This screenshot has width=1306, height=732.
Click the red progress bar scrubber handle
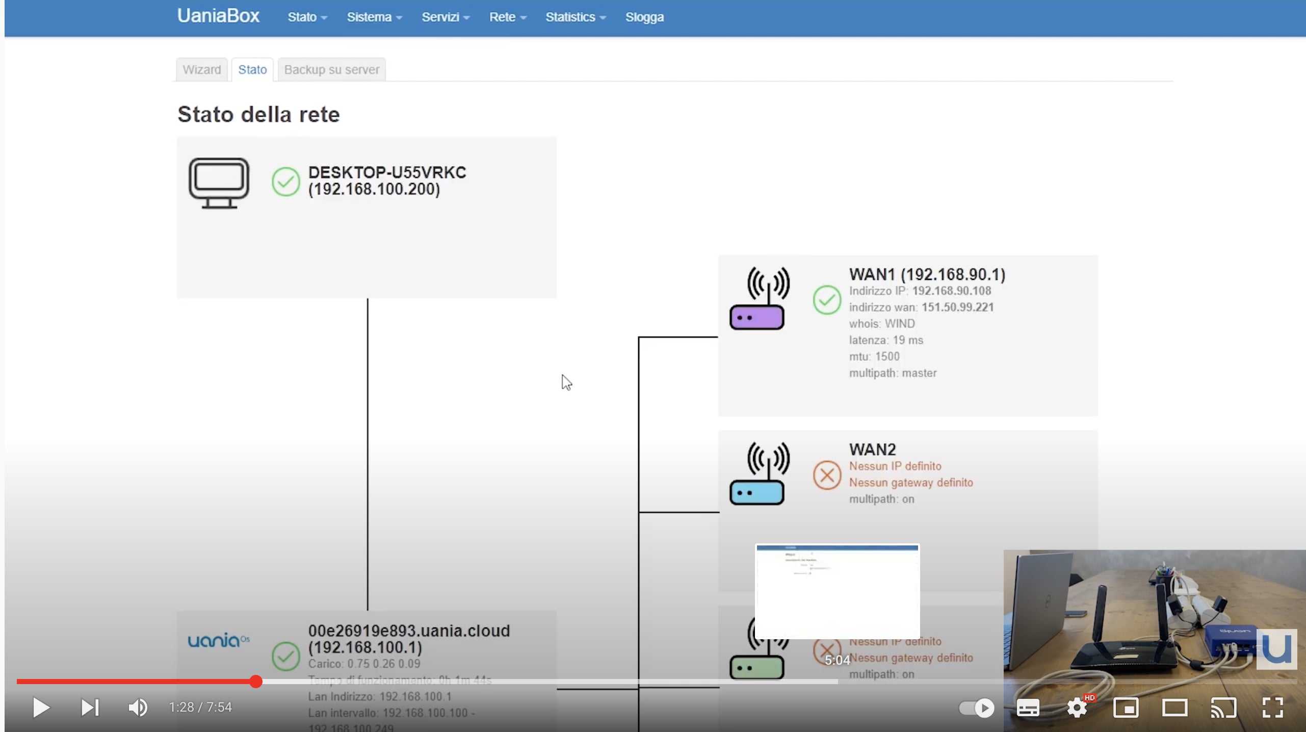[x=256, y=682]
